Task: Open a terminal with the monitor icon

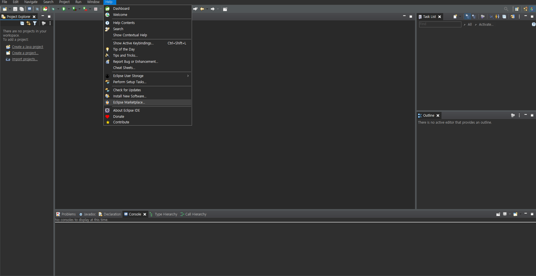Action: (29, 9)
